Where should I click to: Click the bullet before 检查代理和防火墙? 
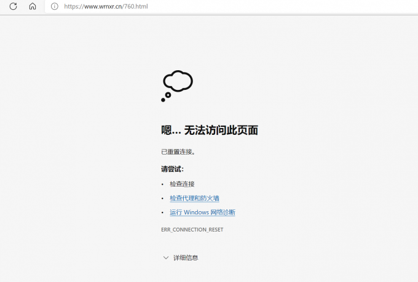163,198
